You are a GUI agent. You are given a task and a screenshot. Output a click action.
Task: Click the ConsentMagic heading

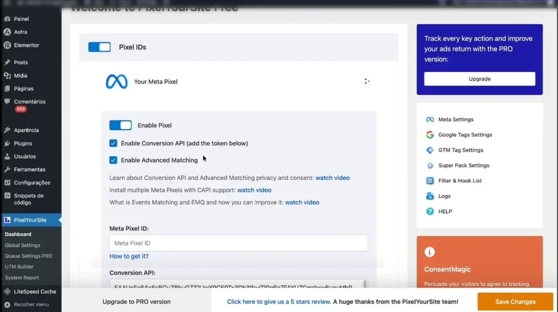tap(447, 269)
